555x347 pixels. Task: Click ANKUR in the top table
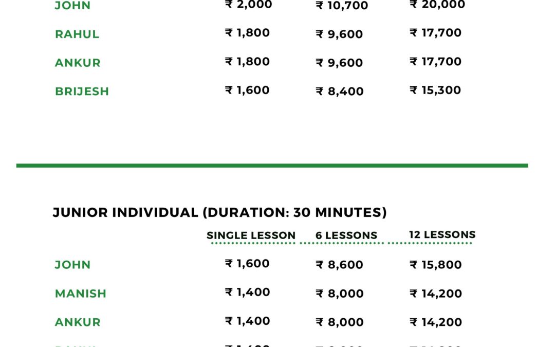click(x=78, y=63)
